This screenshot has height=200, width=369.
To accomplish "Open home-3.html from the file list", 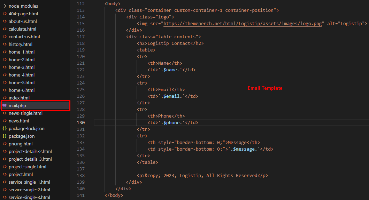I will click(22, 67).
